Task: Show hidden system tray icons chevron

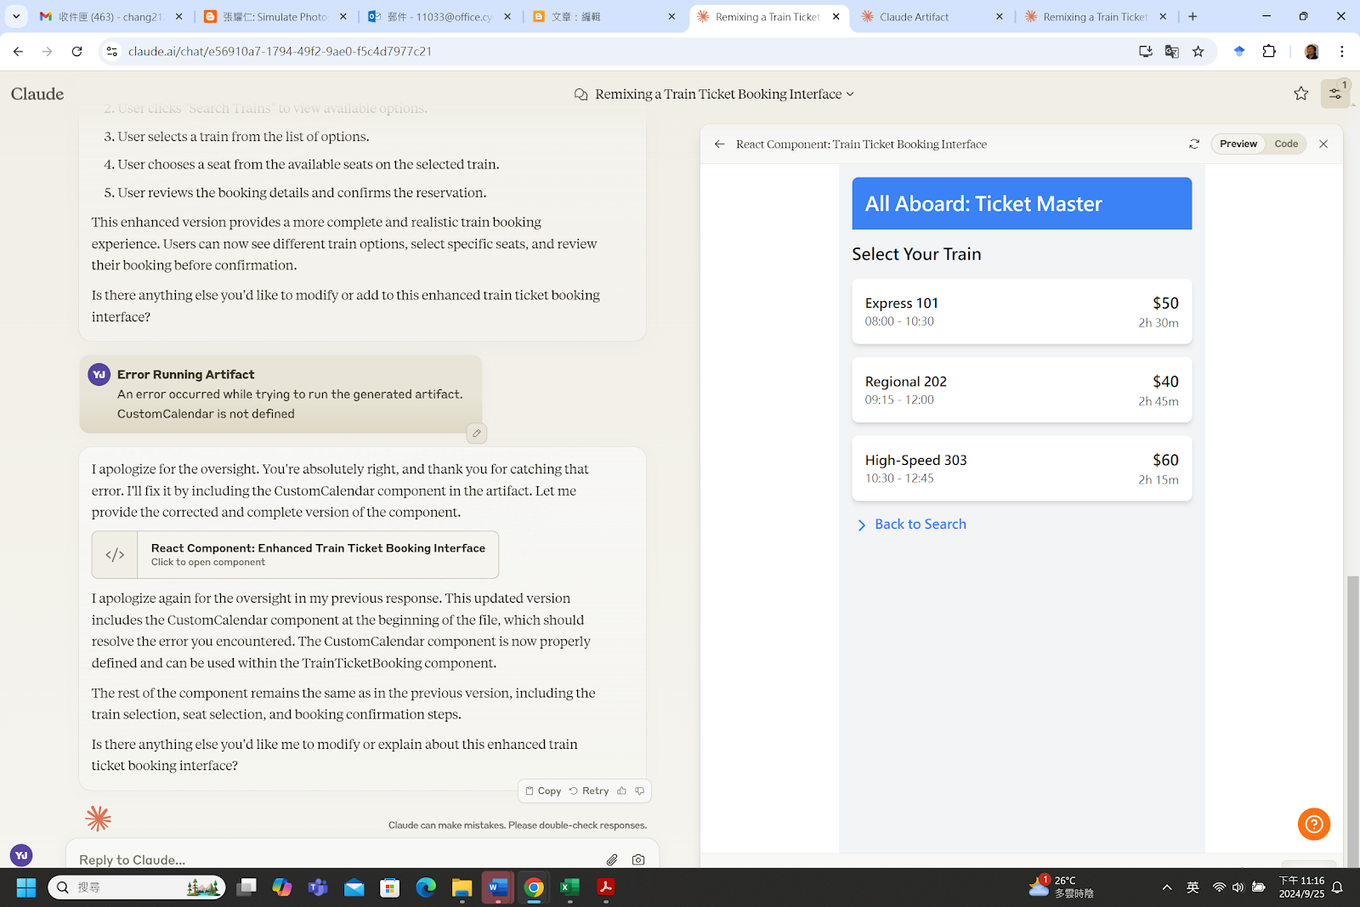Action: click(x=1167, y=887)
